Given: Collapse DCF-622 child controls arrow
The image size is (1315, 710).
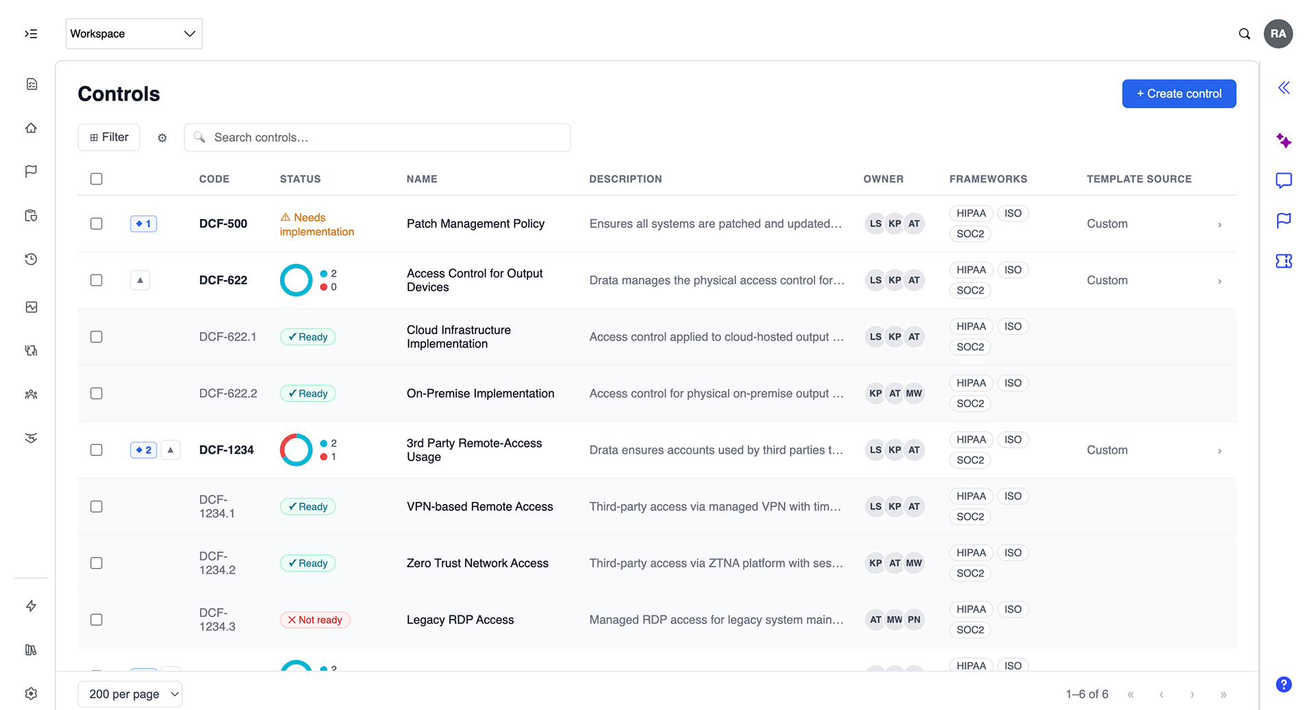Looking at the screenshot, I should pyautogui.click(x=140, y=280).
